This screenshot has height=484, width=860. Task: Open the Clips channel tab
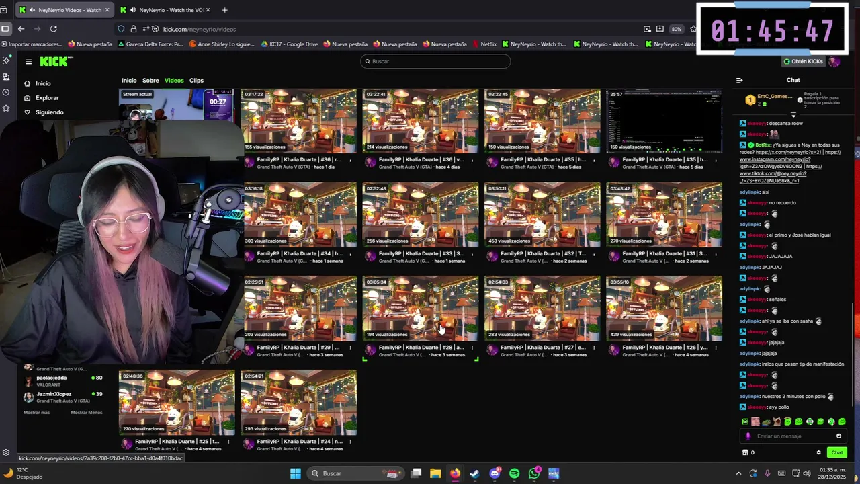tap(196, 81)
